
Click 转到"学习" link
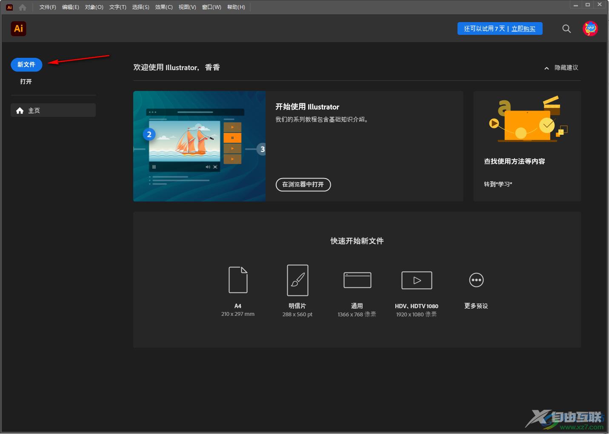coord(498,184)
